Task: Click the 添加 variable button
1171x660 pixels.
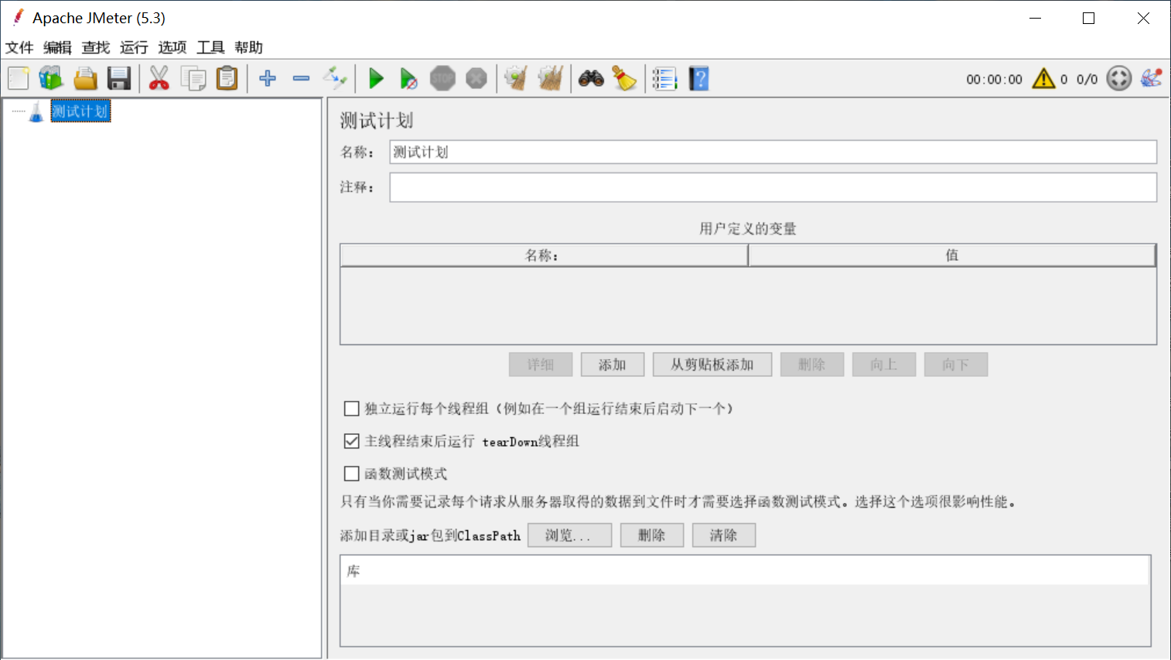Action: pos(613,364)
